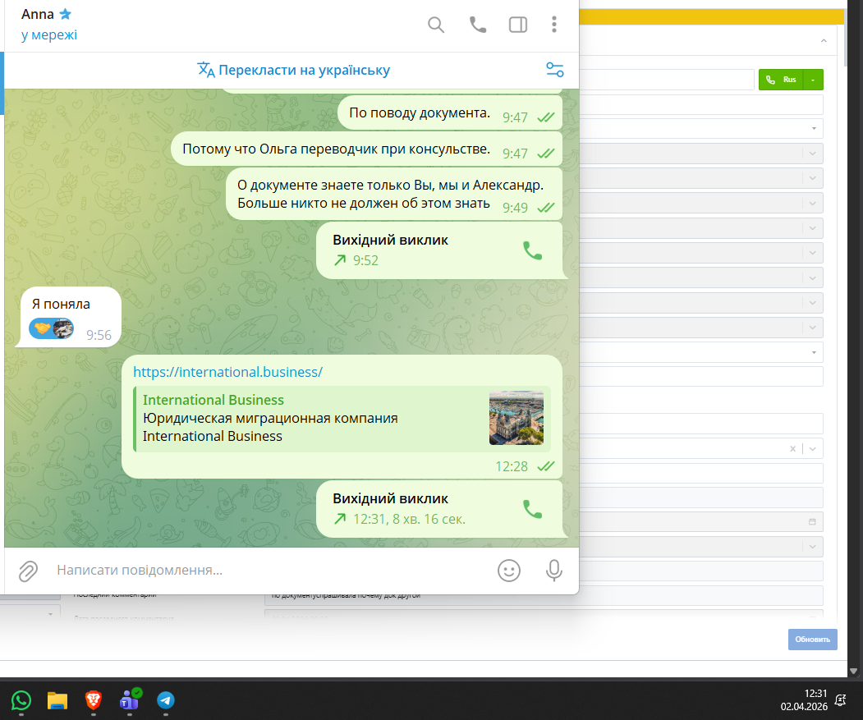Click the blue Обновить button
The width and height of the screenshot is (863, 720).
(812, 640)
